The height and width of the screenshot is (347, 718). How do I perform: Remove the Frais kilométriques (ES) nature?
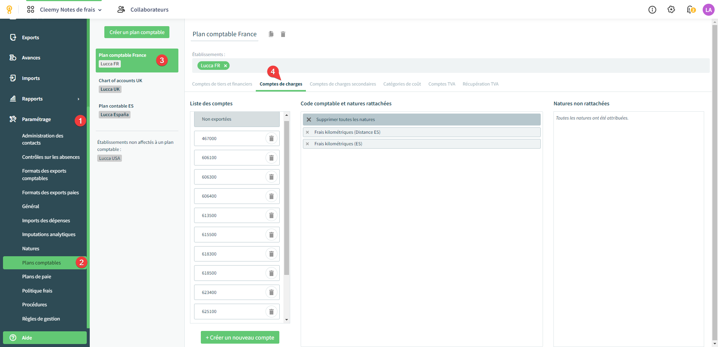click(307, 144)
